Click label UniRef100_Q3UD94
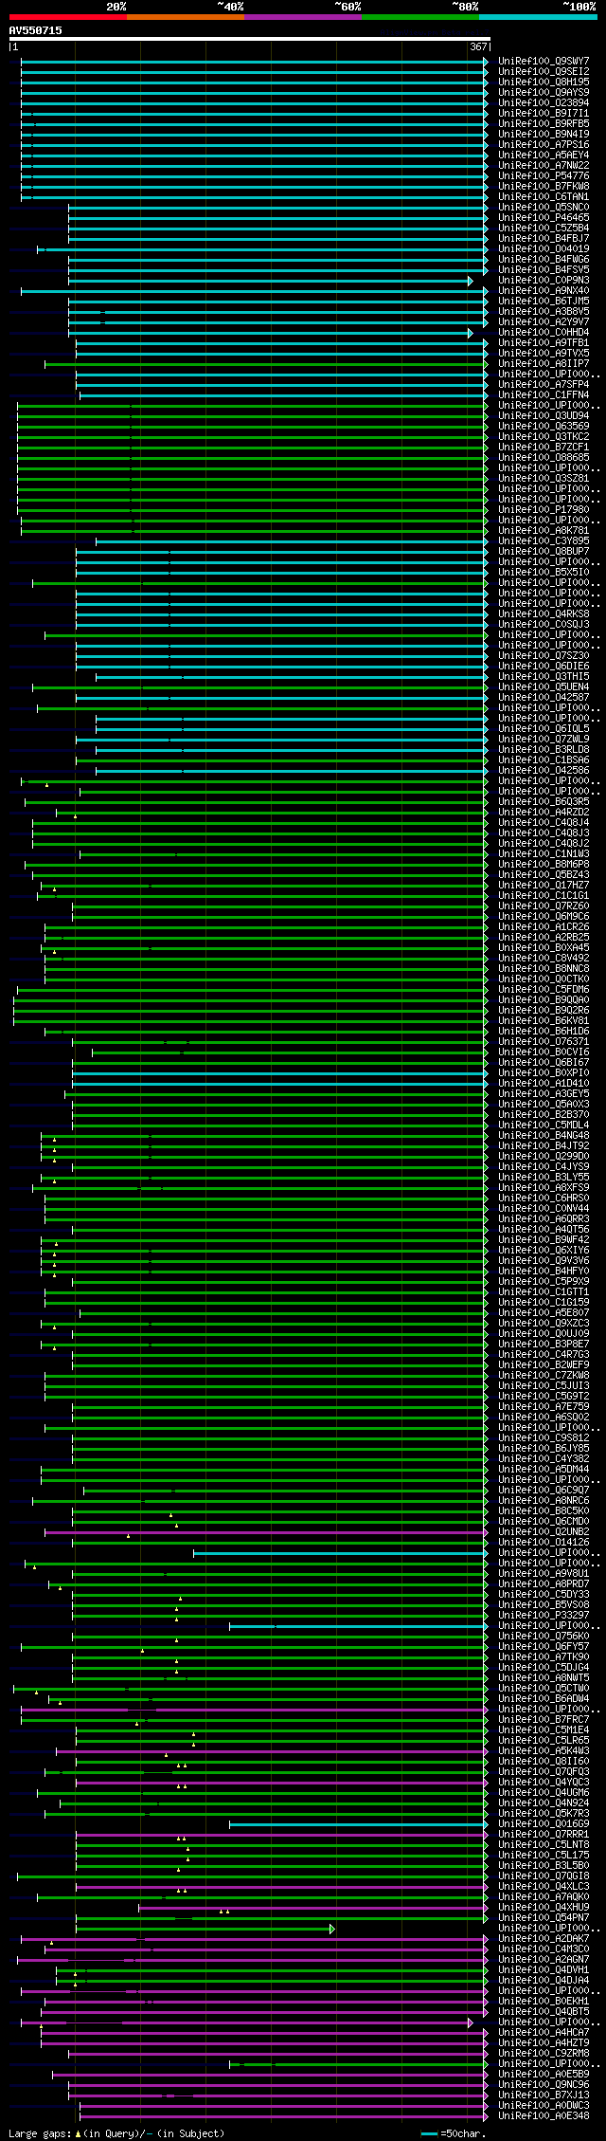 coord(544,415)
